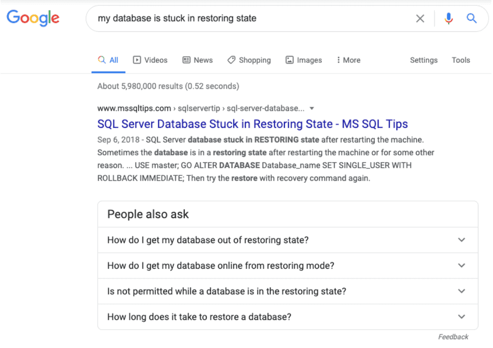Expand "How long does it take to restore a database?"

pos(288,316)
